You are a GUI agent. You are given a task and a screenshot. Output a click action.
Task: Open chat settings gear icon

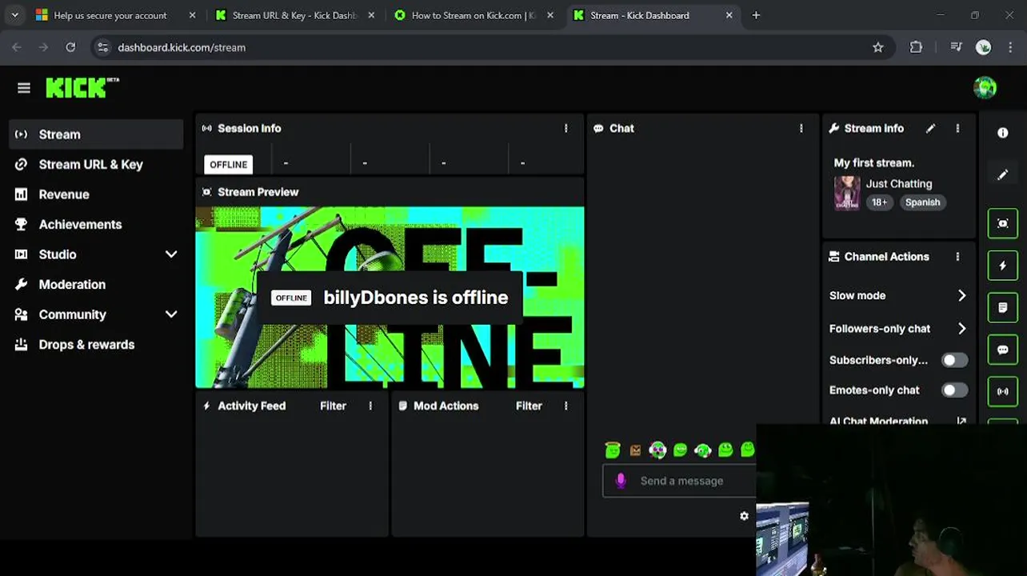744,516
